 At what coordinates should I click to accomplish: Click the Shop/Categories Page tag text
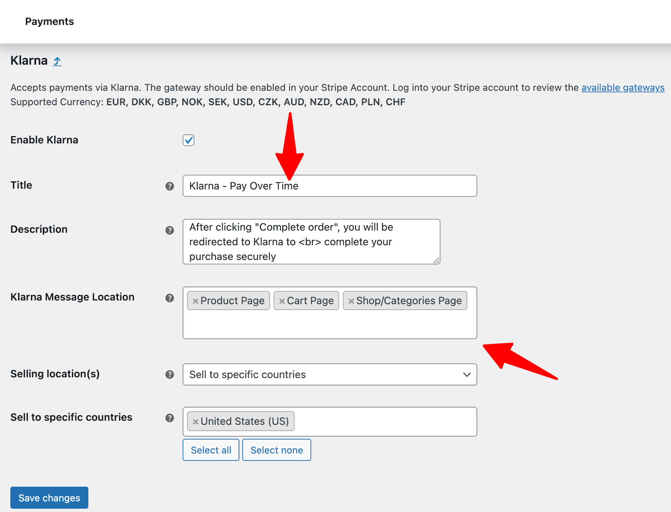click(409, 301)
